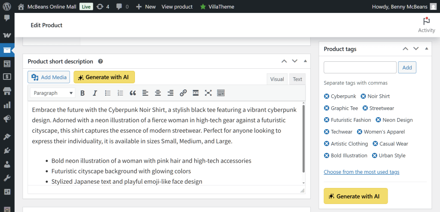Remove the Futuristic Fashion tag

[x=327, y=120]
